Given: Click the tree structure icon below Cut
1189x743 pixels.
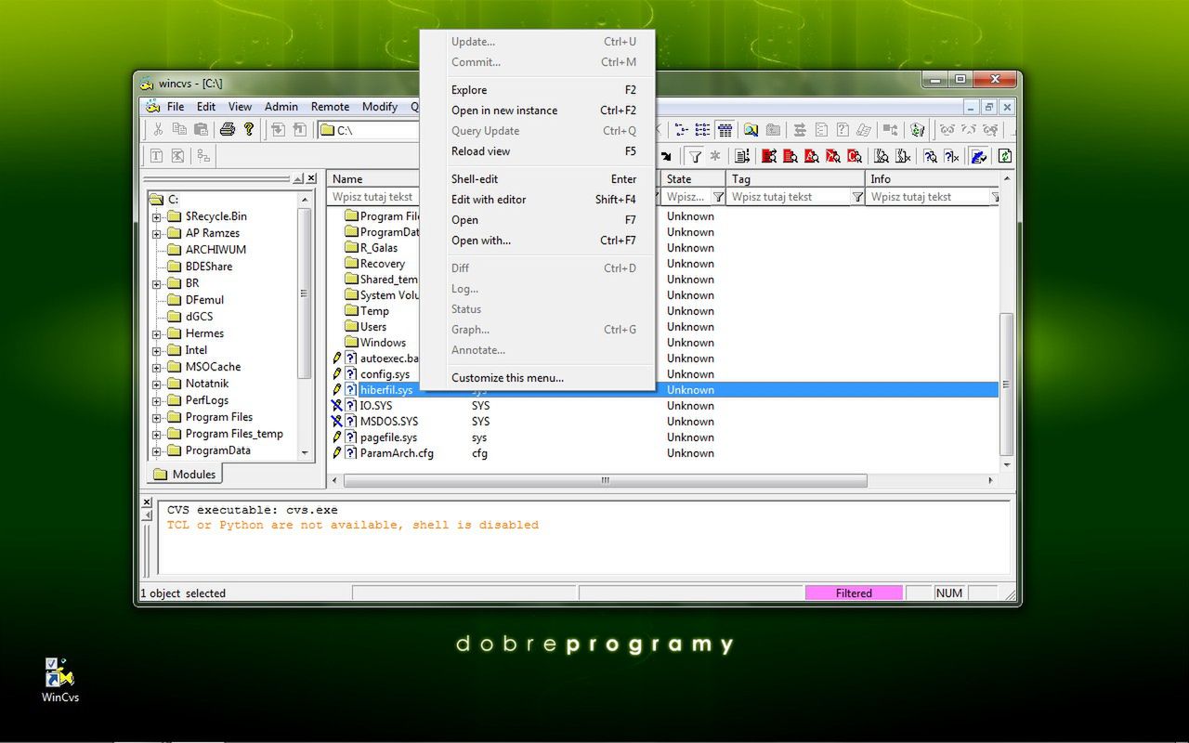Looking at the screenshot, I should tap(203, 156).
